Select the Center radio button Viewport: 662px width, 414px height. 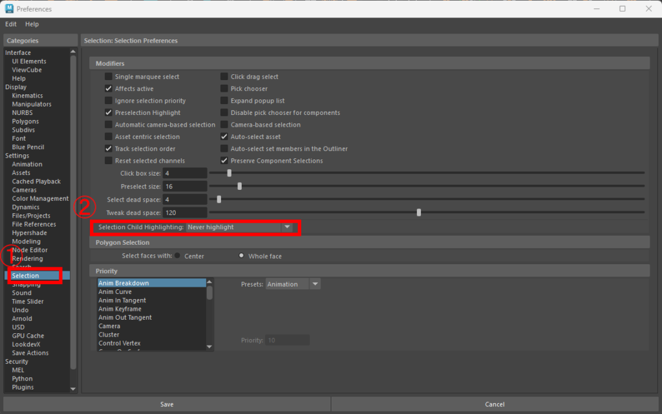[x=178, y=256]
